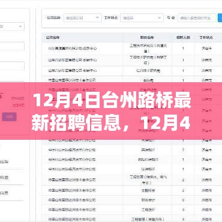
Task: Click the company name in 财务会计 row
Action: click(x=72, y=200)
